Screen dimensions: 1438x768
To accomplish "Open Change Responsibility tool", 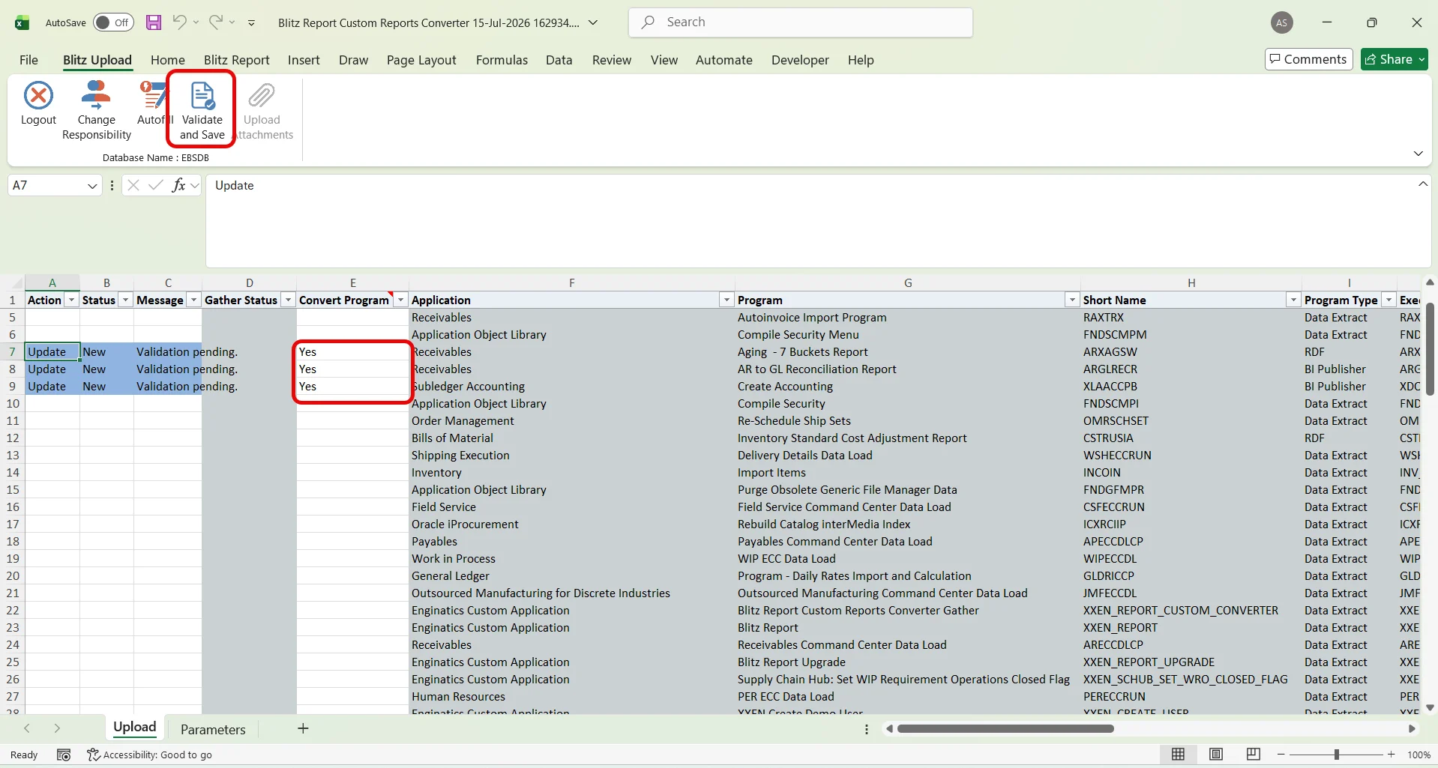I will [97, 110].
